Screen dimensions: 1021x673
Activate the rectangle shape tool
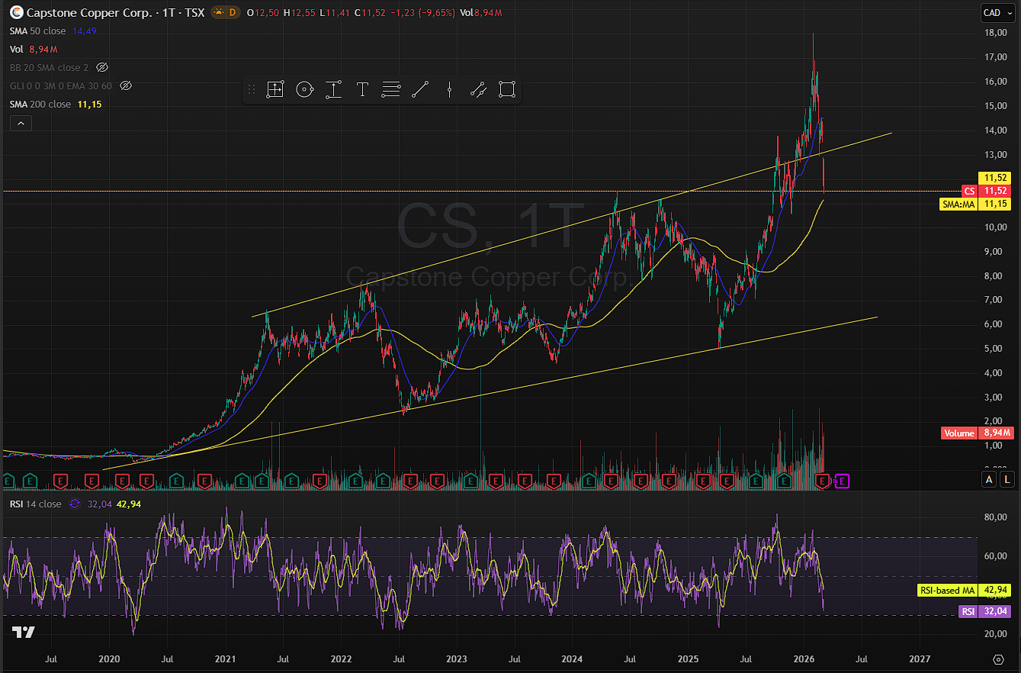pos(507,90)
